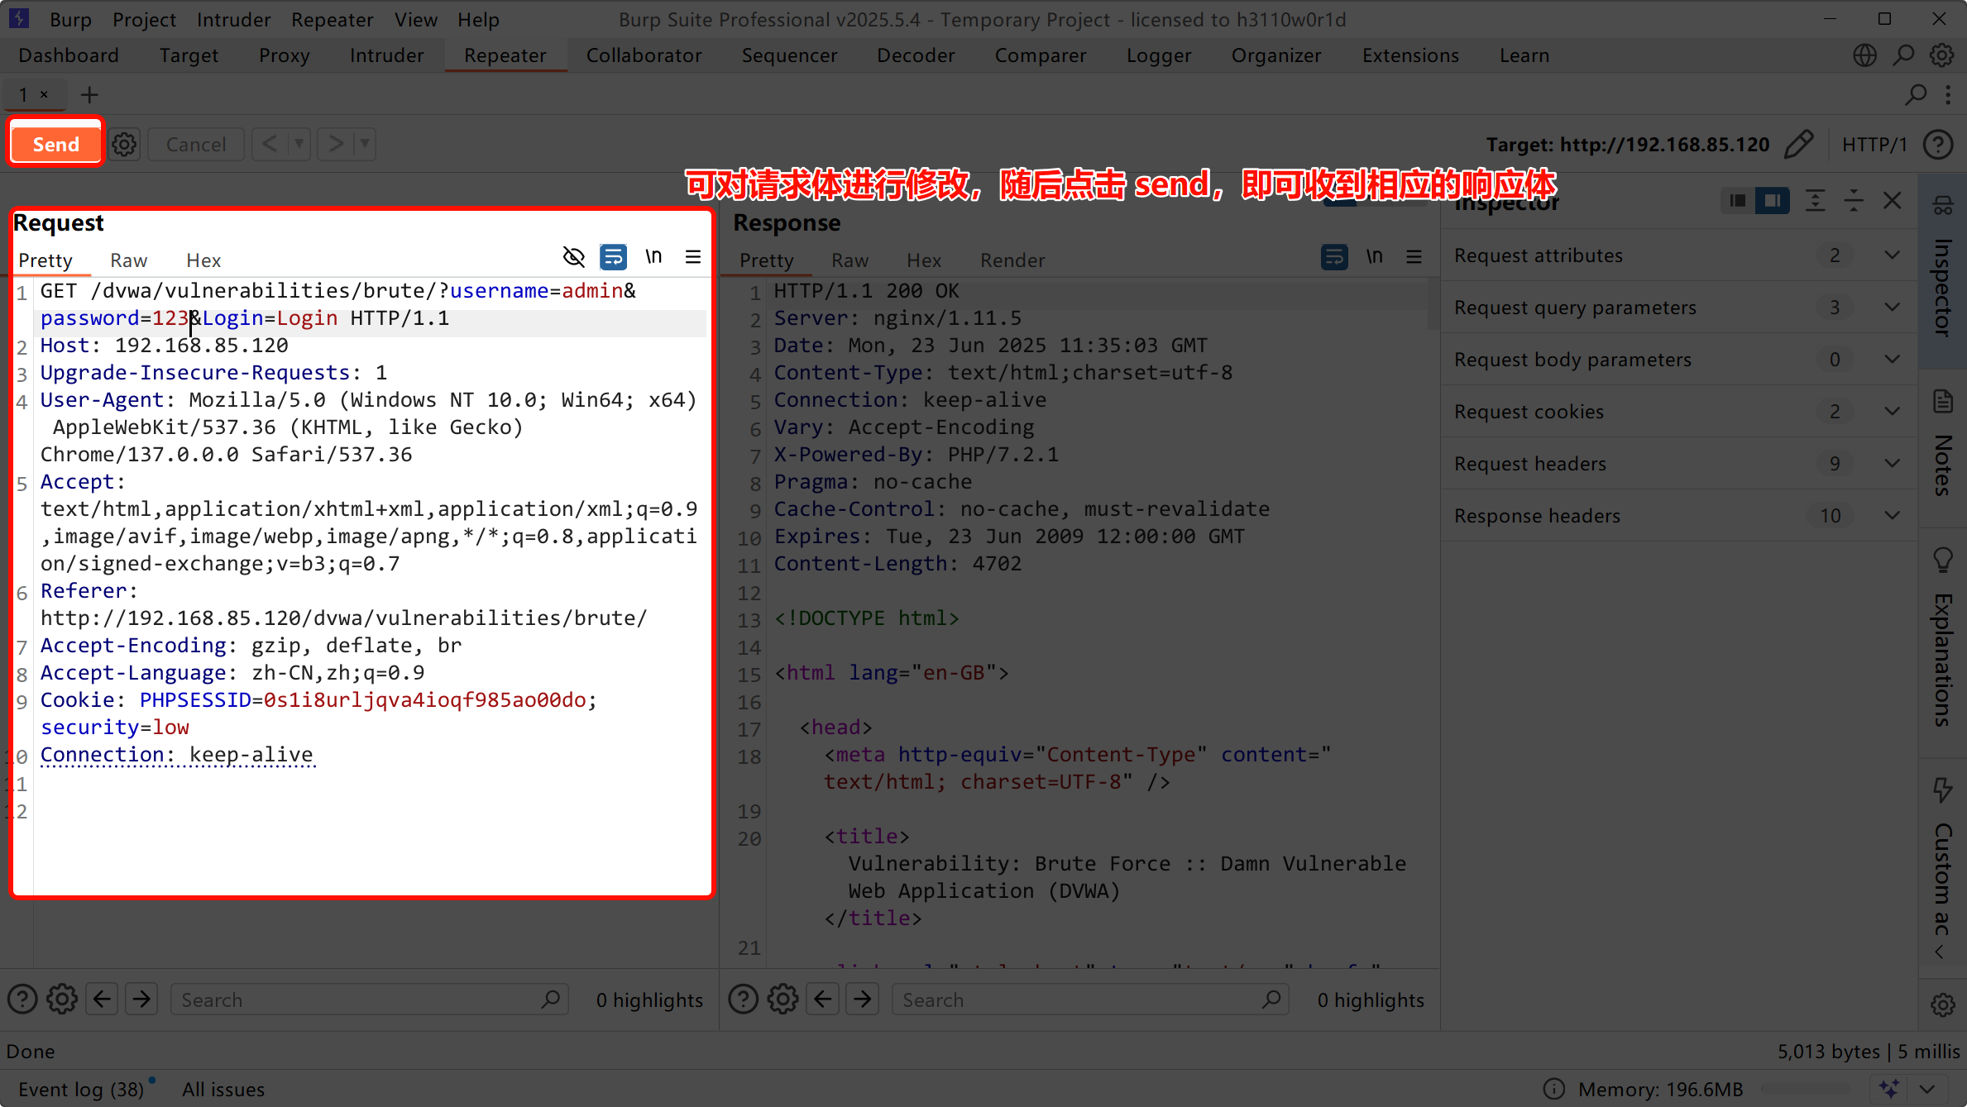1967x1107 pixels.
Task: Edit target with pencil icon
Action: (x=1798, y=144)
